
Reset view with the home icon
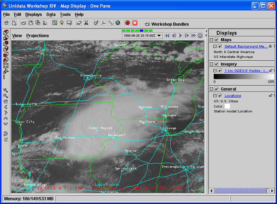pos(6,101)
